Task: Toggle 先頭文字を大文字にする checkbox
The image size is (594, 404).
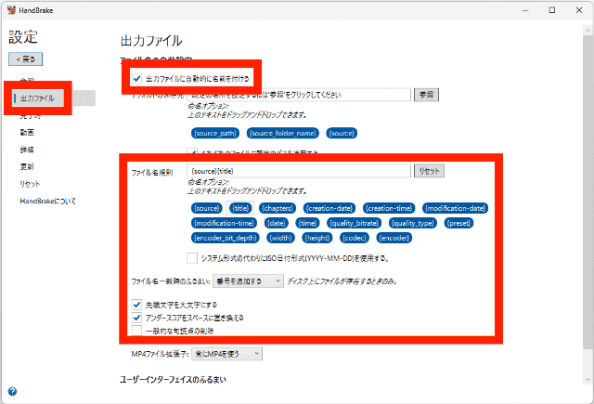Action: tap(136, 305)
